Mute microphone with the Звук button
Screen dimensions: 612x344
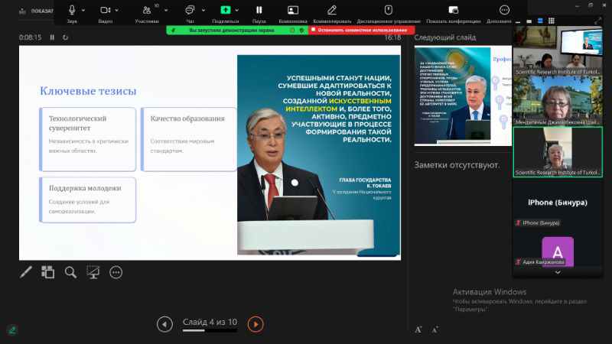(72, 10)
